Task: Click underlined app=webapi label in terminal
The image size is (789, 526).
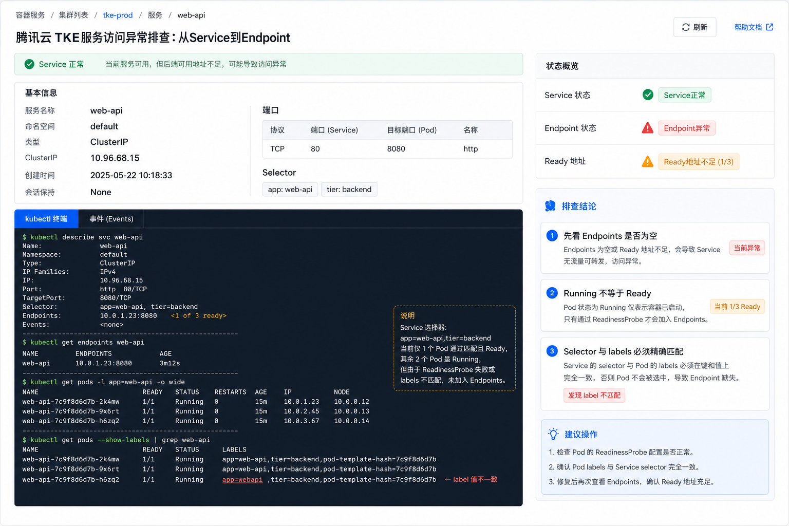Action: tap(242, 480)
